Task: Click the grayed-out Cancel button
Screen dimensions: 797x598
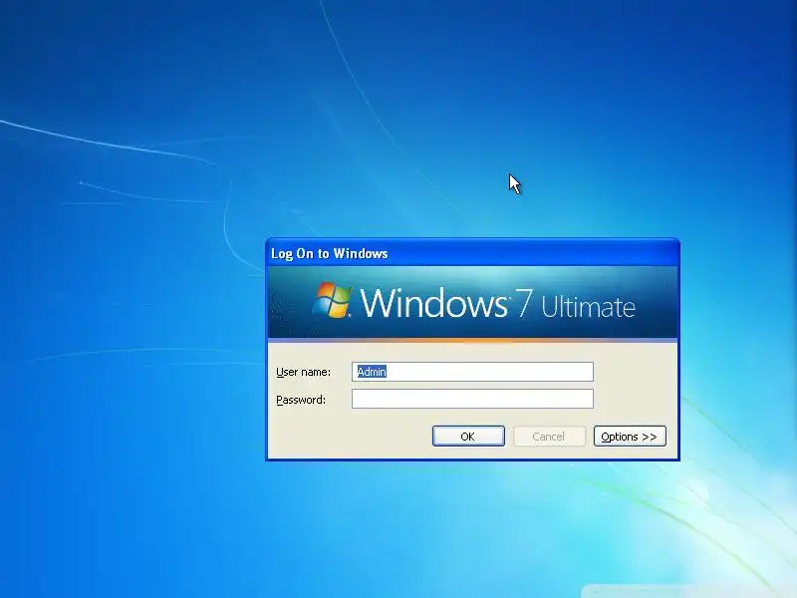Action: point(549,437)
